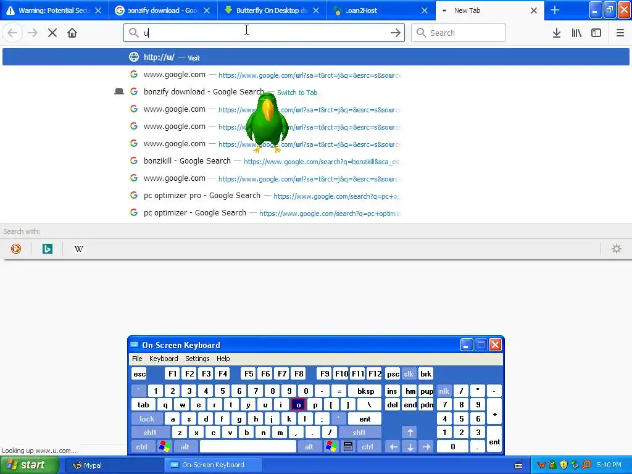Open the File menu in On-Screen Keyboard
This screenshot has height=474, width=632.
click(x=137, y=359)
